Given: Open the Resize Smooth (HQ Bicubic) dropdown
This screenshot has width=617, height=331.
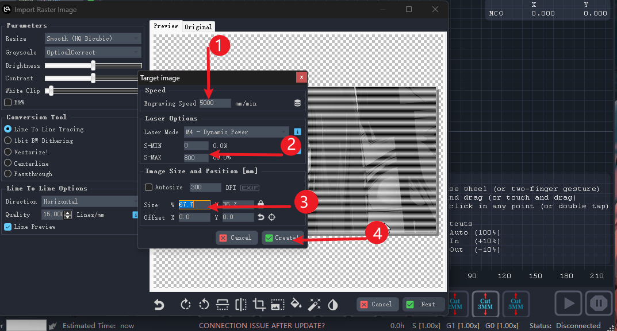Looking at the screenshot, I should 93,38.
